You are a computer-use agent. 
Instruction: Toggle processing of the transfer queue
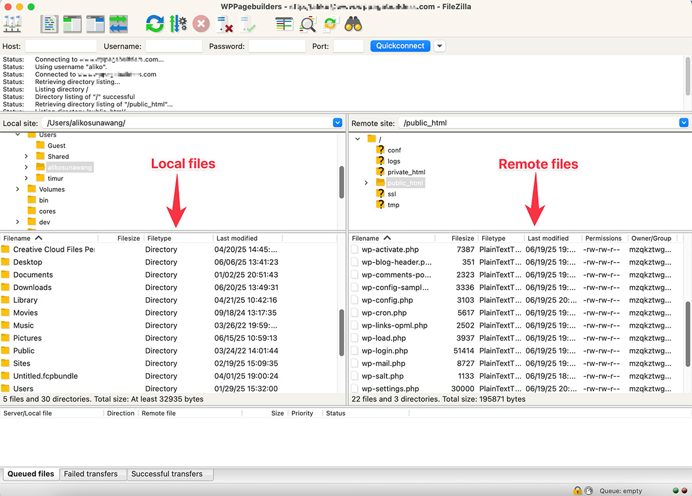tap(178, 24)
